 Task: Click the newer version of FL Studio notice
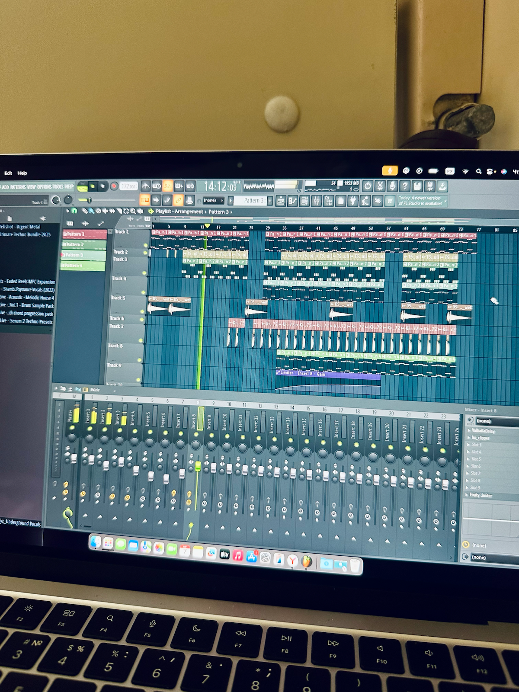point(422,201)
